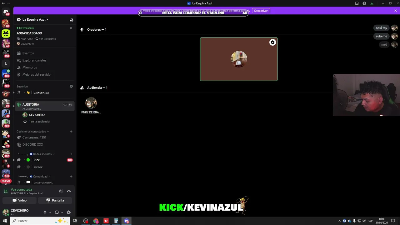
Task: Open Discord direct messages home icon
Action: point(6,12)
